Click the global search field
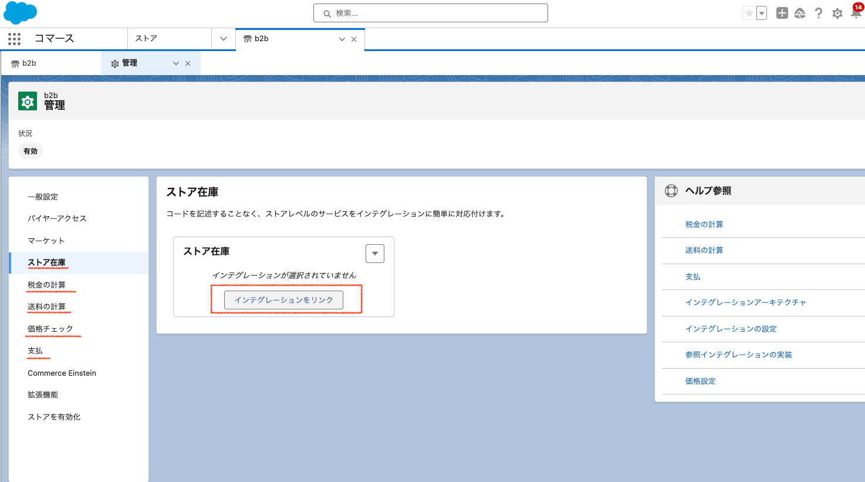 tap(430, 12)
